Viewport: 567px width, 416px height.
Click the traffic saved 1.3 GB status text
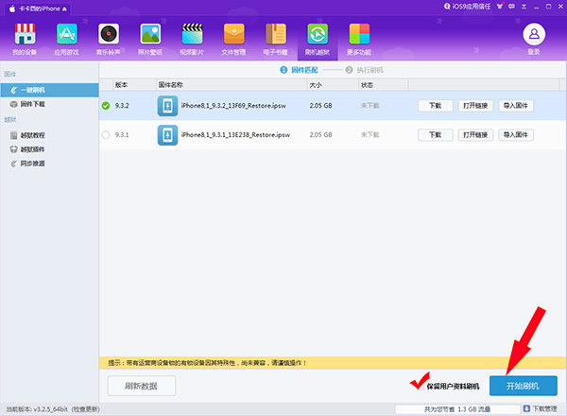point(457,409)
